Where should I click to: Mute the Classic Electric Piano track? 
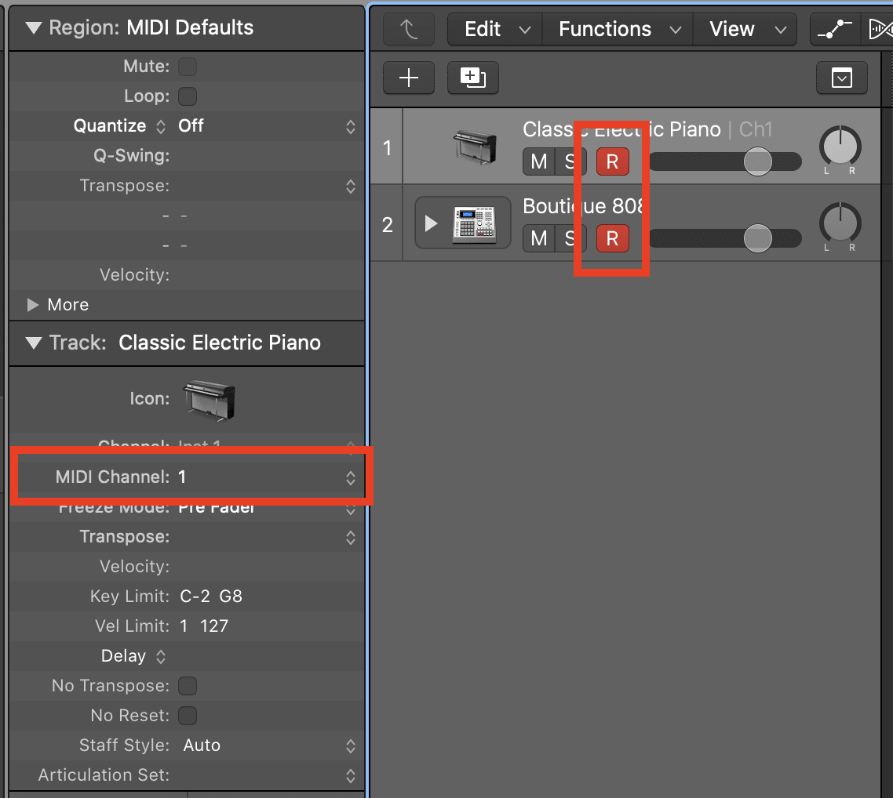click(x=539, y=161)
